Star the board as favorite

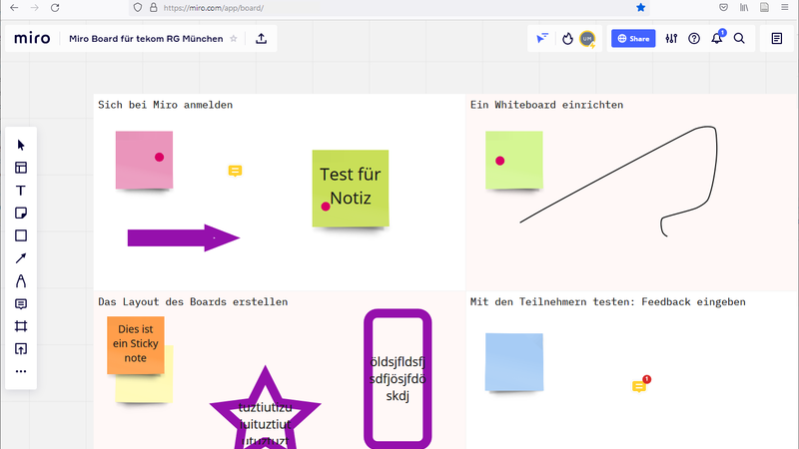234,39
